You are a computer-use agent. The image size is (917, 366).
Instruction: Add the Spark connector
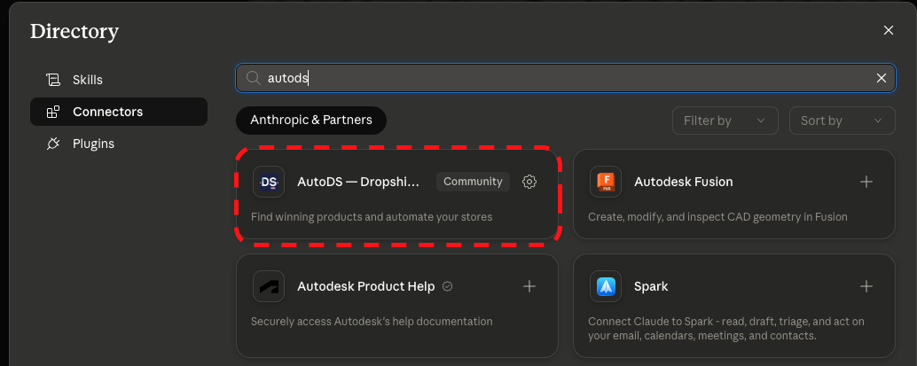coord(866,286)
